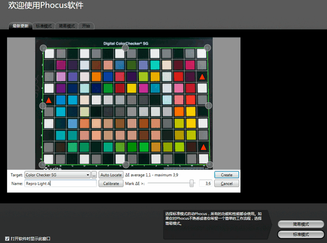Click the Calibrate button

[x=111, y=183]
